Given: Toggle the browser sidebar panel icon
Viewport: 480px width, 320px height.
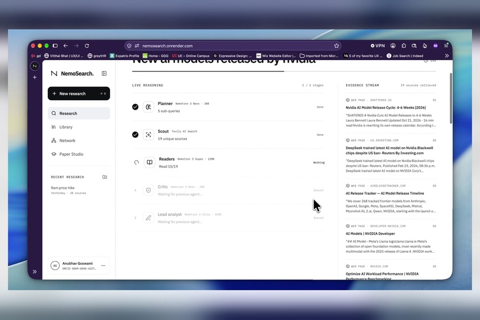Looking at the screenshot, I should [x=55, y=46].
